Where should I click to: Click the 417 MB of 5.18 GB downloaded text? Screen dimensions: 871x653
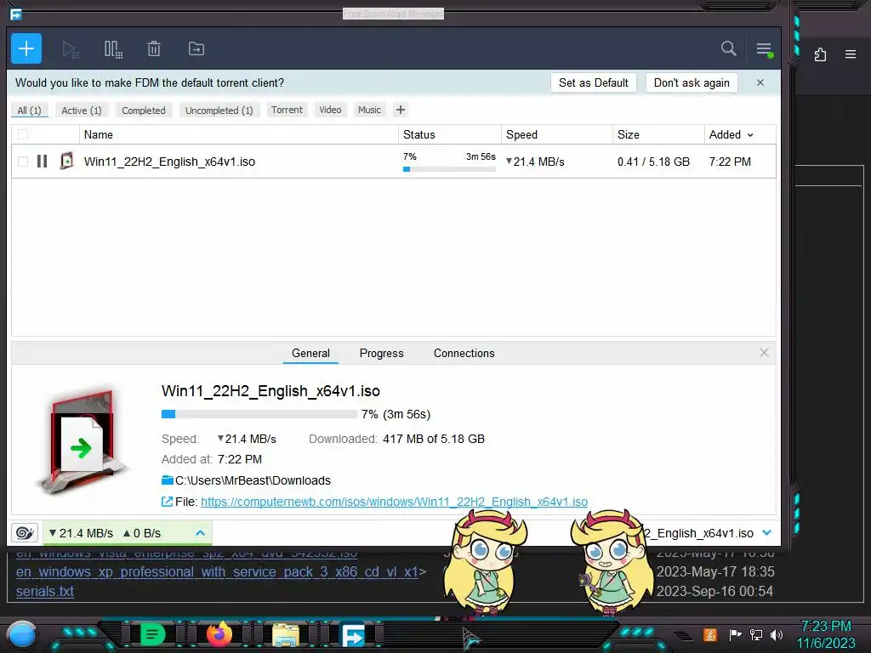pos(433,439)
